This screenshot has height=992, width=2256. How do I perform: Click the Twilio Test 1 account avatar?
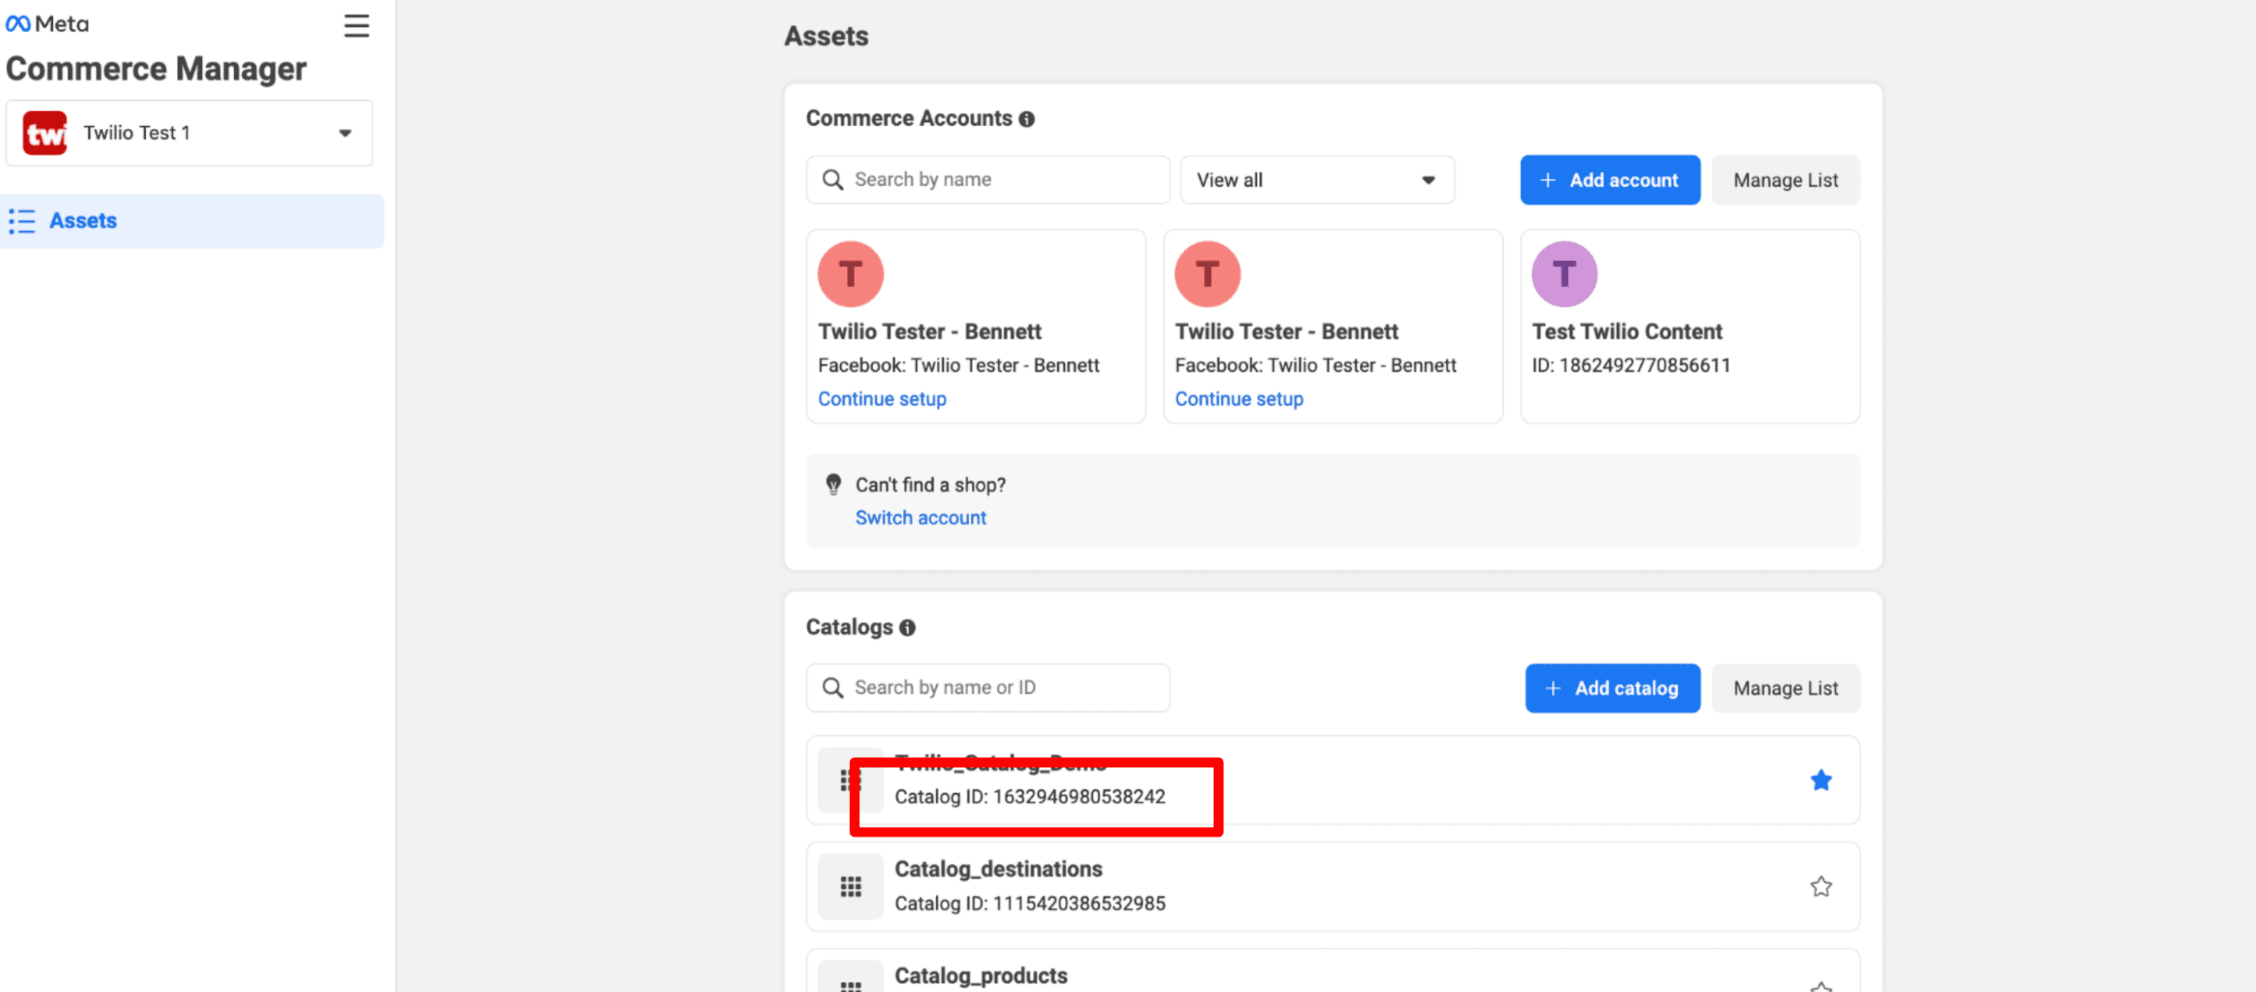click(x=44, y=132)
